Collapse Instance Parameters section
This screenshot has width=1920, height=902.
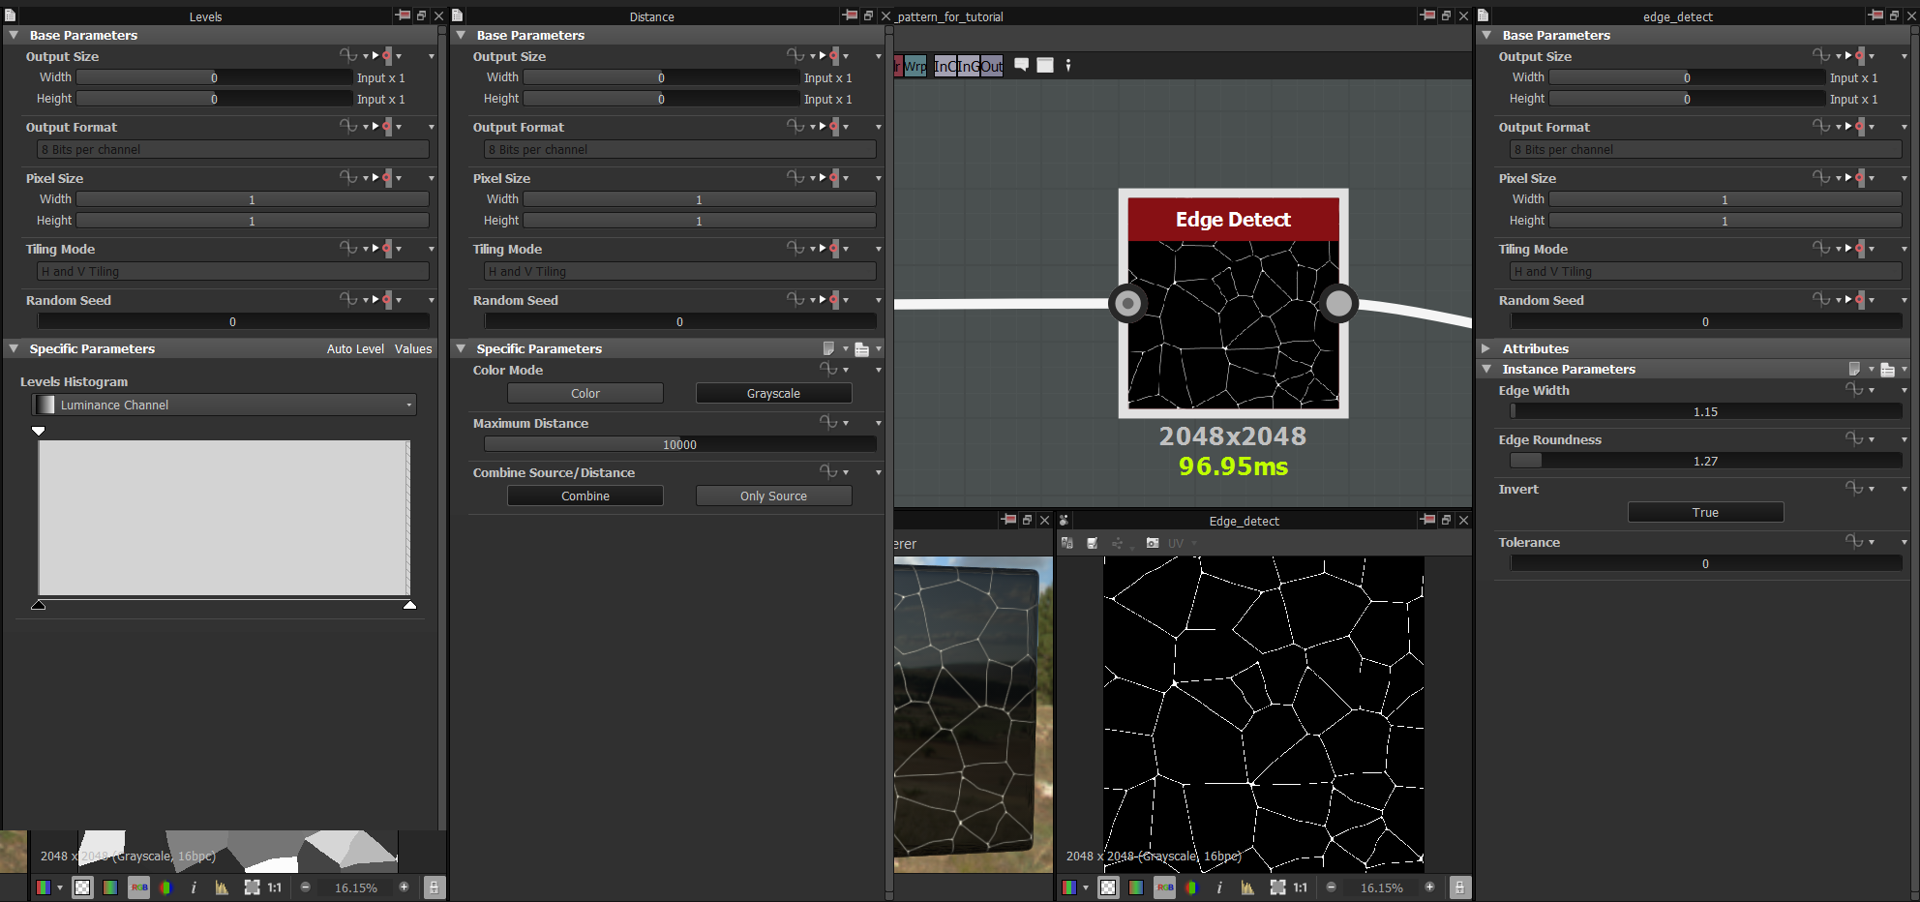pyautogui.click(x=1486, y=369)
